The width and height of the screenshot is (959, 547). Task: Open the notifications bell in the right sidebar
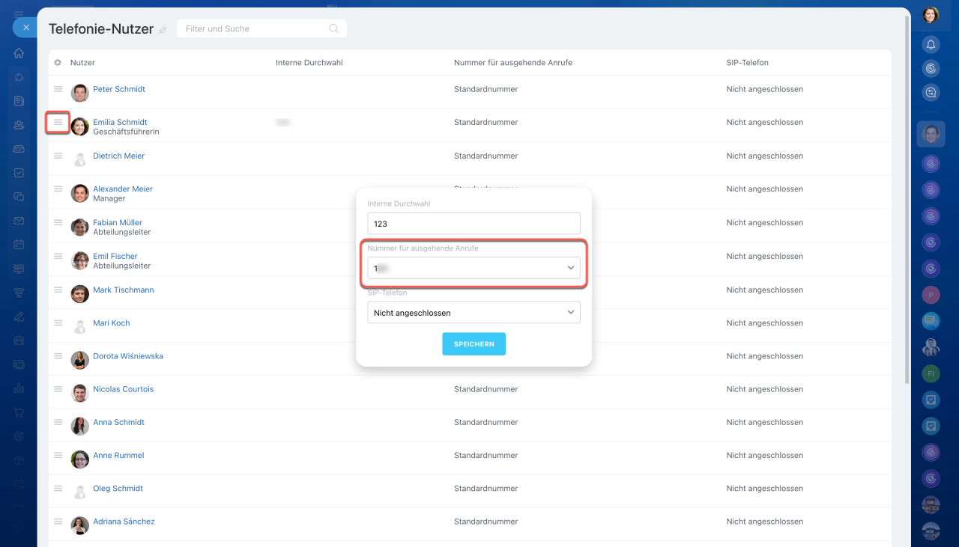[x=931, y=45]
